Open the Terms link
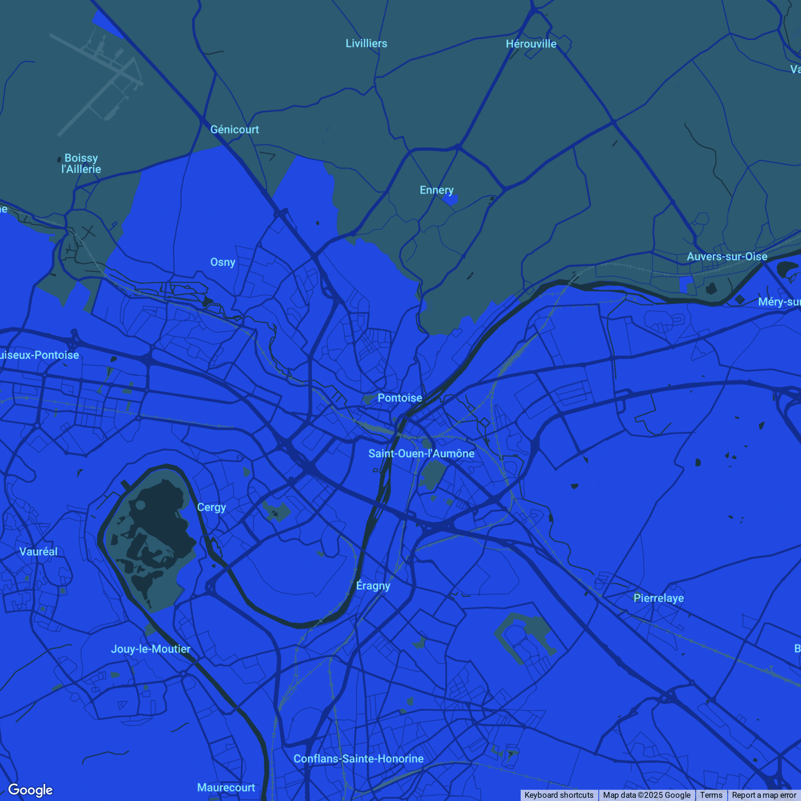The image size is (801, 801). coord(711,795)
